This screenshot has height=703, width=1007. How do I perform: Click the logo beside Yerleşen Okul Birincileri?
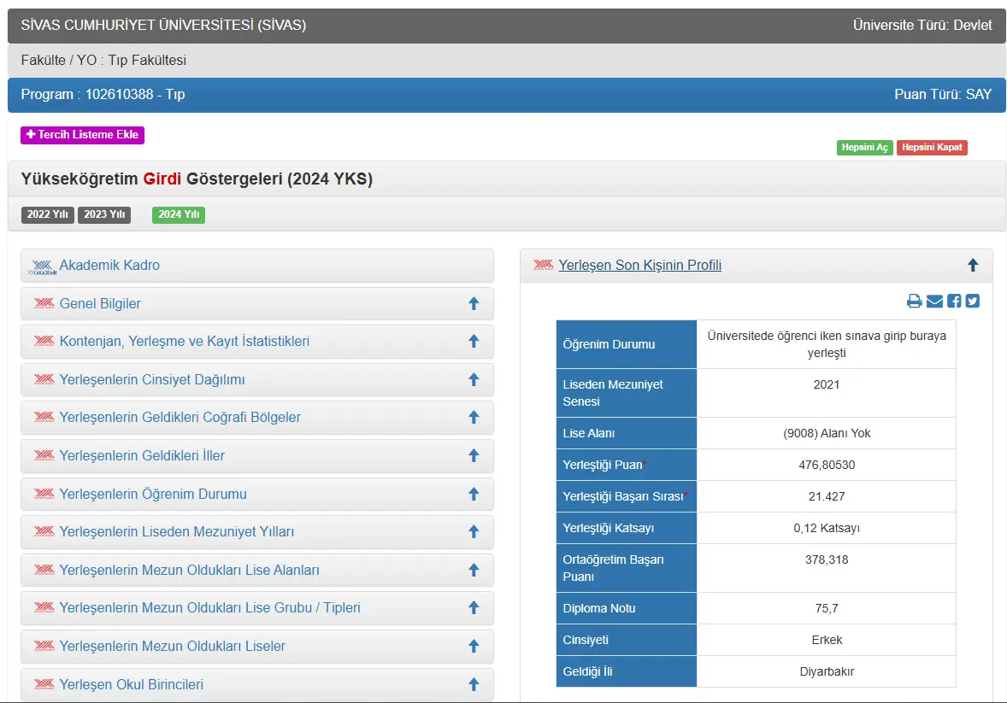[x=44, y=683]
